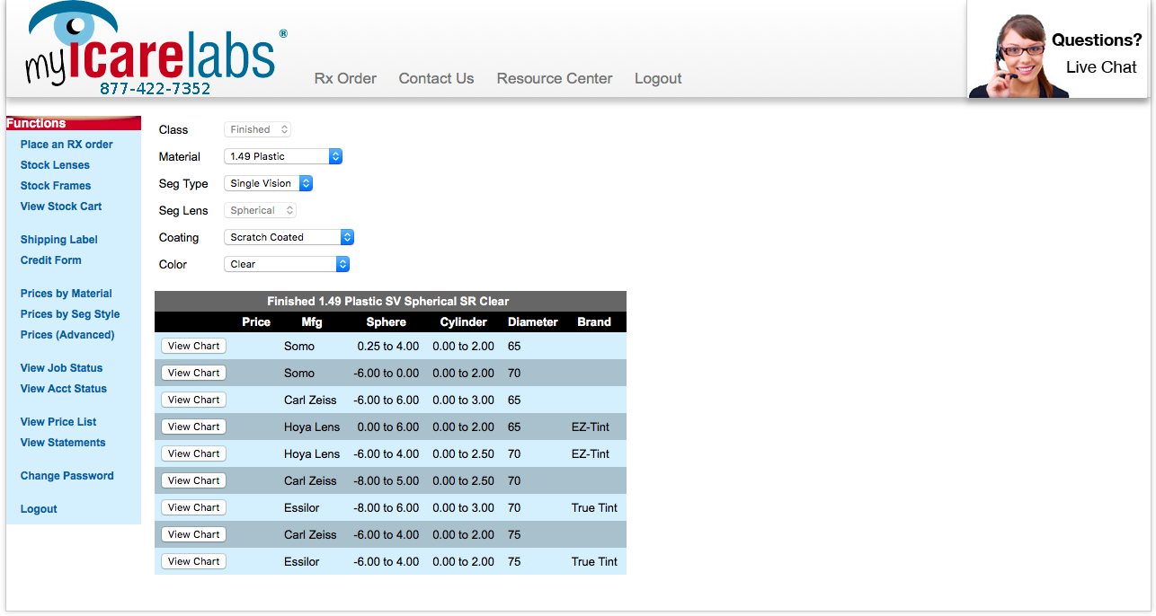The height and width of the screenshot is (616, 1156).
Task: Browse Stock Lenses
Action: click(55, 164)
